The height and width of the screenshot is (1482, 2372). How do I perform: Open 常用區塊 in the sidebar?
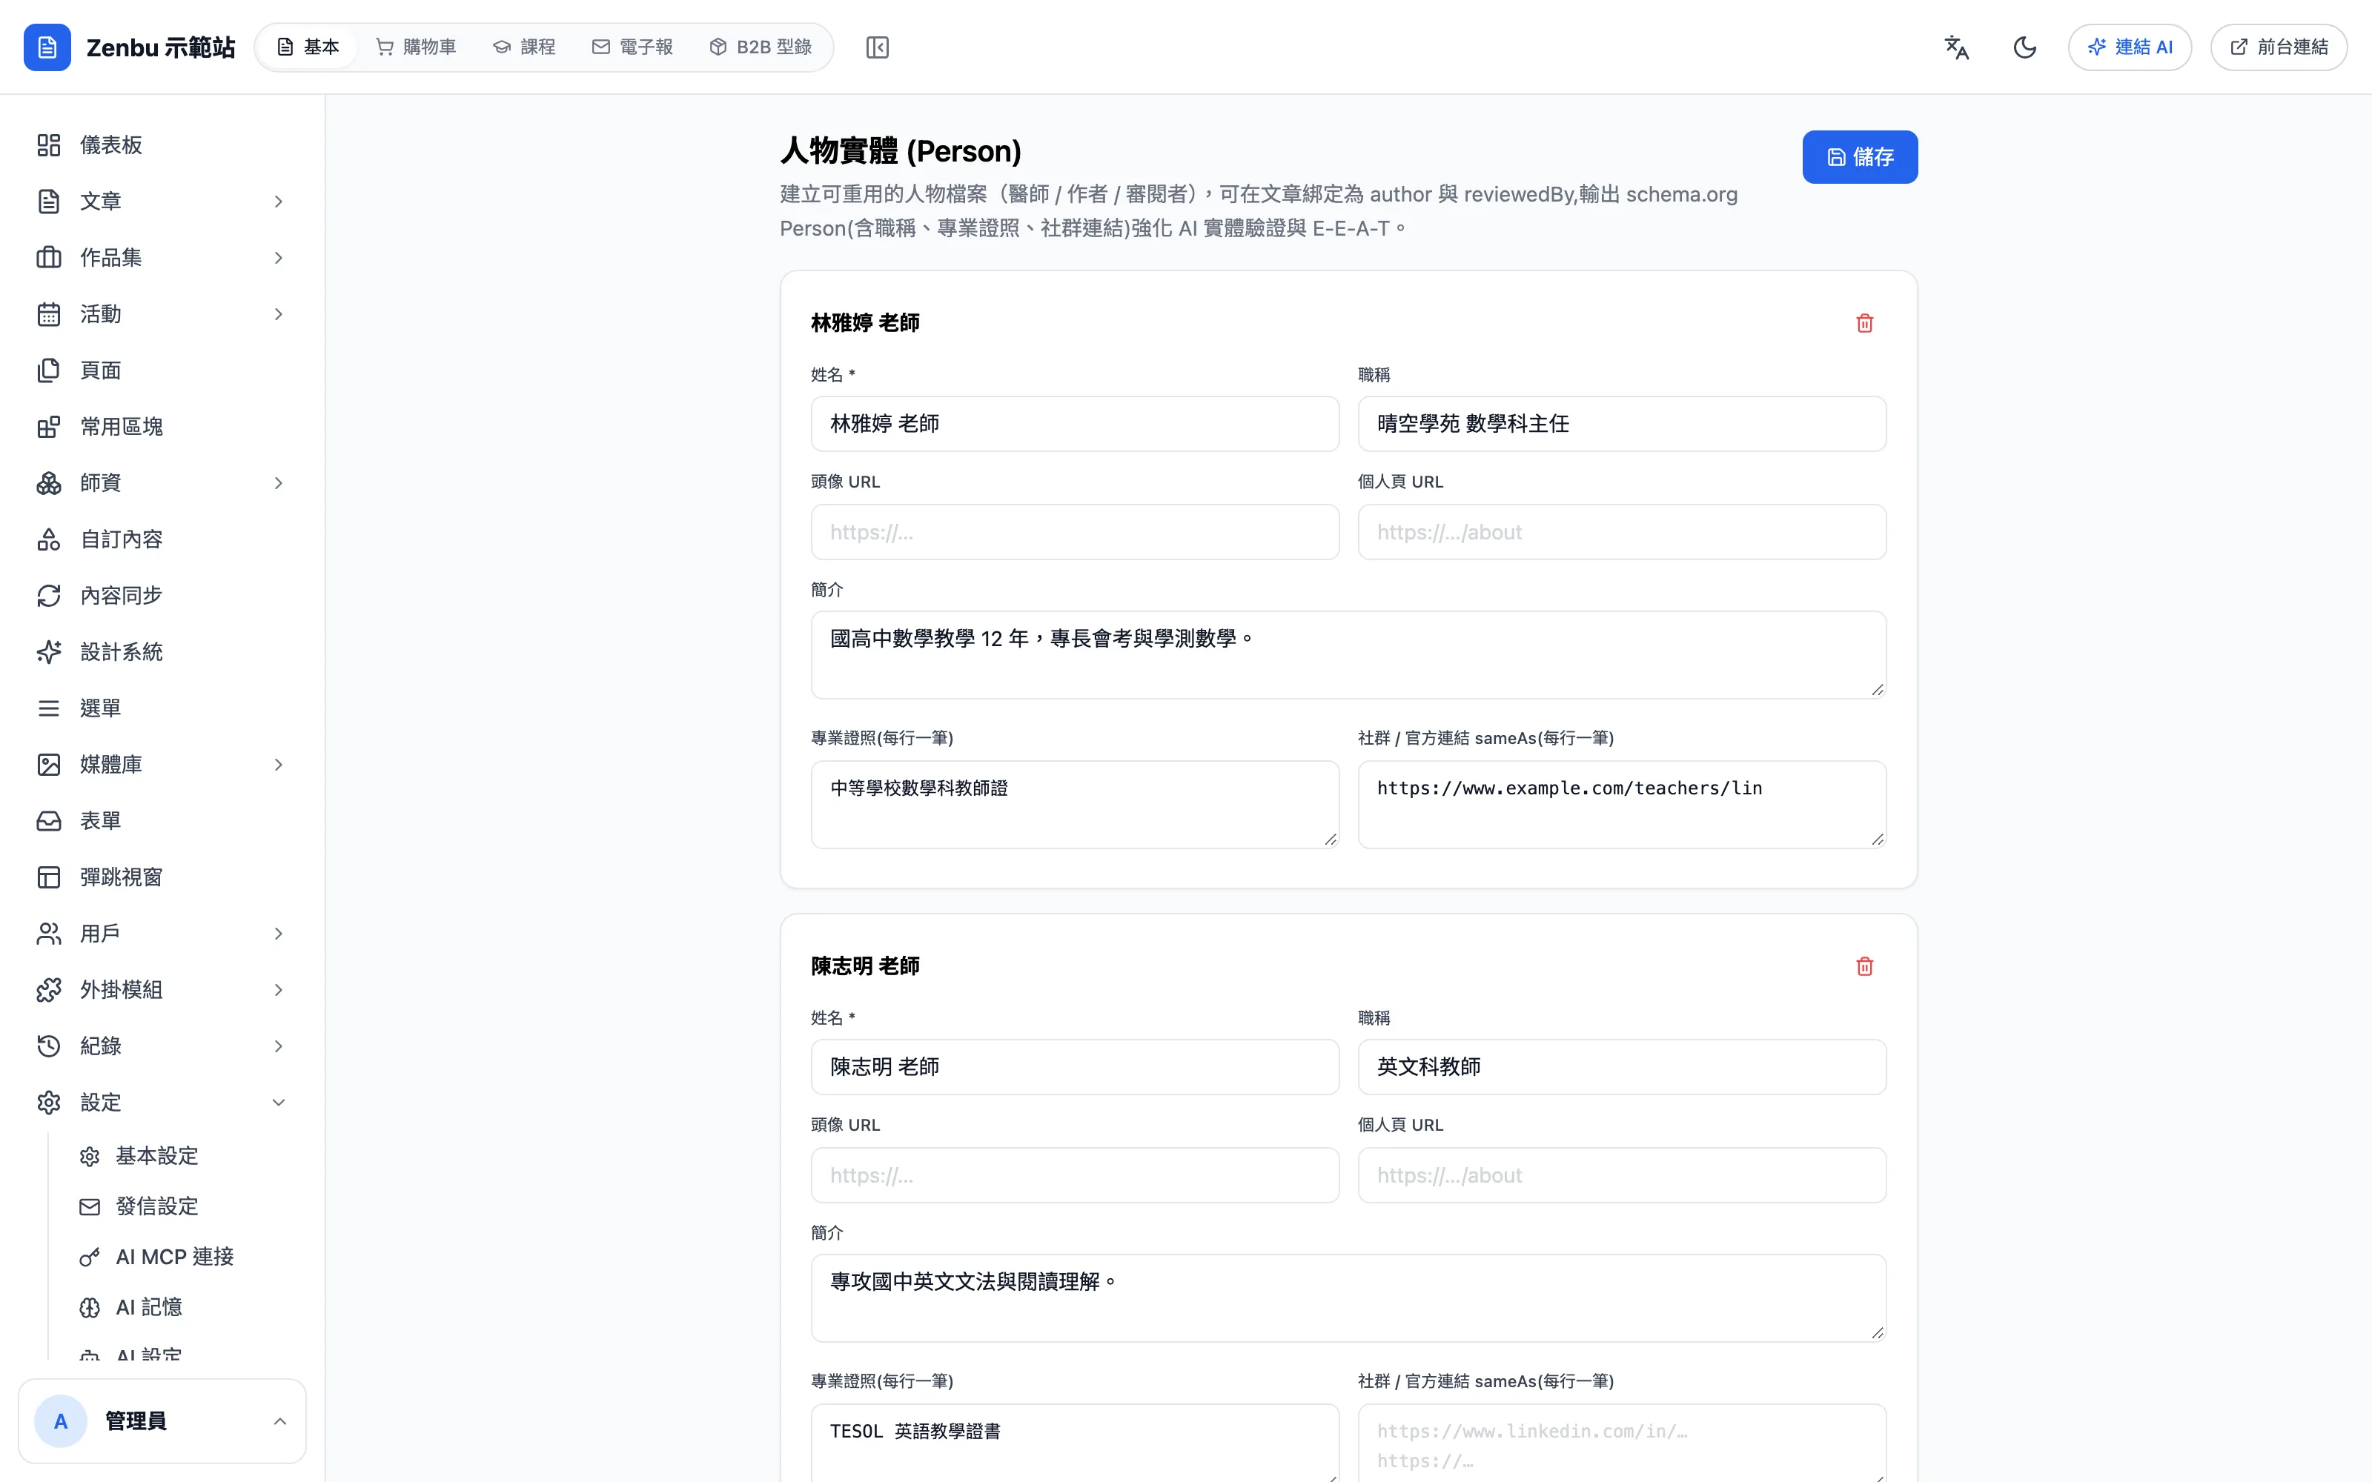[x=163, y=426]
